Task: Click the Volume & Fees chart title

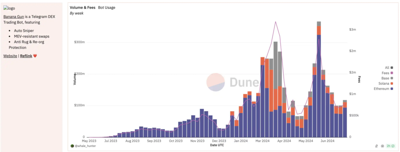Action: 83,8
